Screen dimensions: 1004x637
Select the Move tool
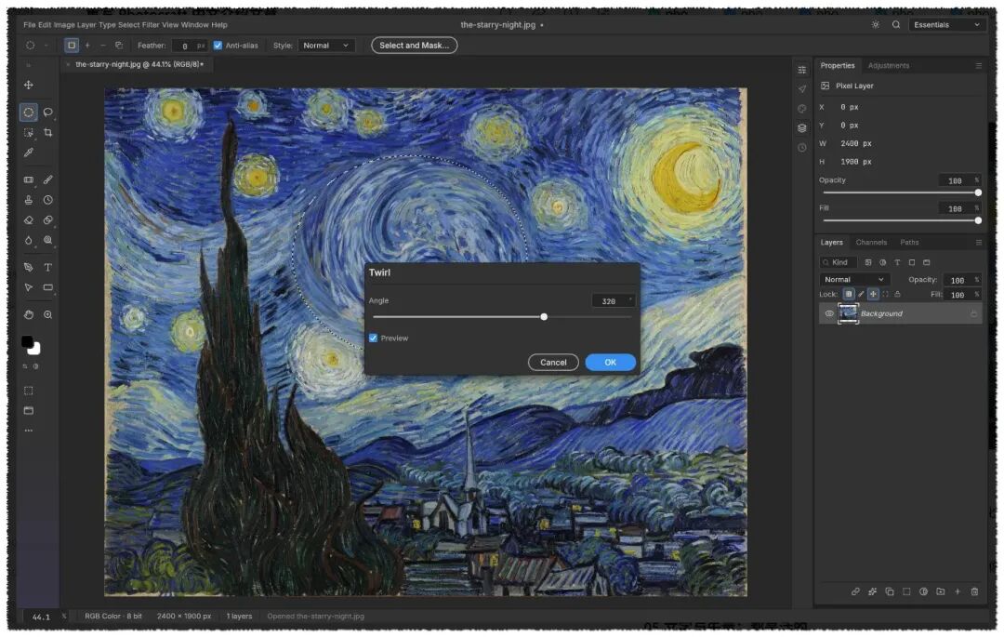[28, 86]
